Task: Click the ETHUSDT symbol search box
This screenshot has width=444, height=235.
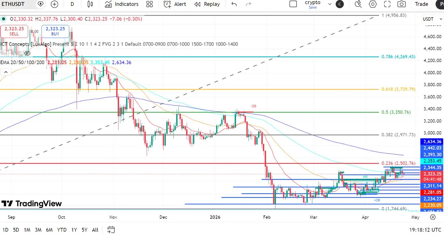Action: click(x=13, y=4)
